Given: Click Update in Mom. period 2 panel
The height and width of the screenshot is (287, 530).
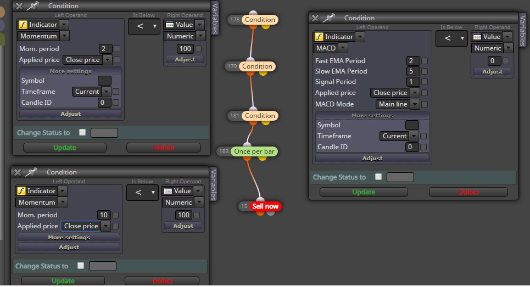Looking at the screenshot, I should point(65,148).
